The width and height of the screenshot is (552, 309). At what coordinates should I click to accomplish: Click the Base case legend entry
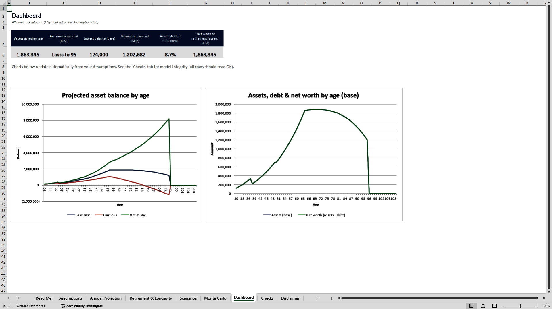78,215
